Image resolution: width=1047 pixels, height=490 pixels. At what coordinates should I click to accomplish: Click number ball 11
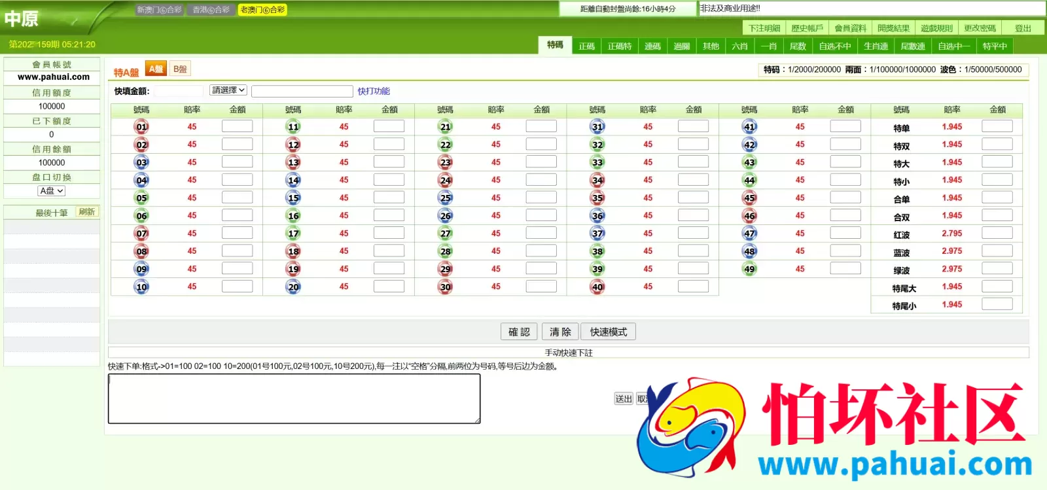click(x=293, y=127)
